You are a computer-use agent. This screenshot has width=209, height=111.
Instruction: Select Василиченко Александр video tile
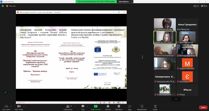(x=165, y=50)
